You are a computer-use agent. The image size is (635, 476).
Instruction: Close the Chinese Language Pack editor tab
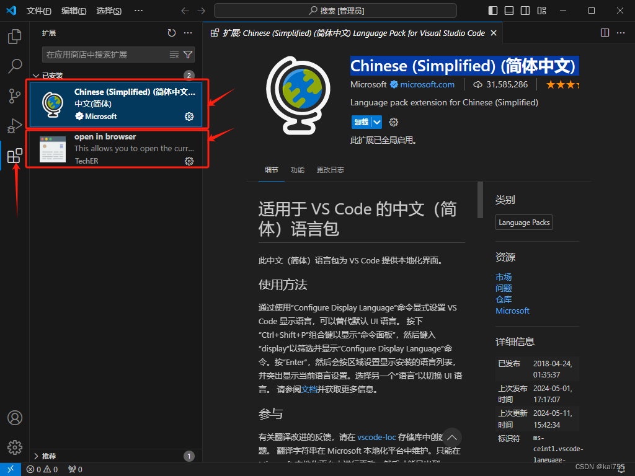(x=494, y=33)
